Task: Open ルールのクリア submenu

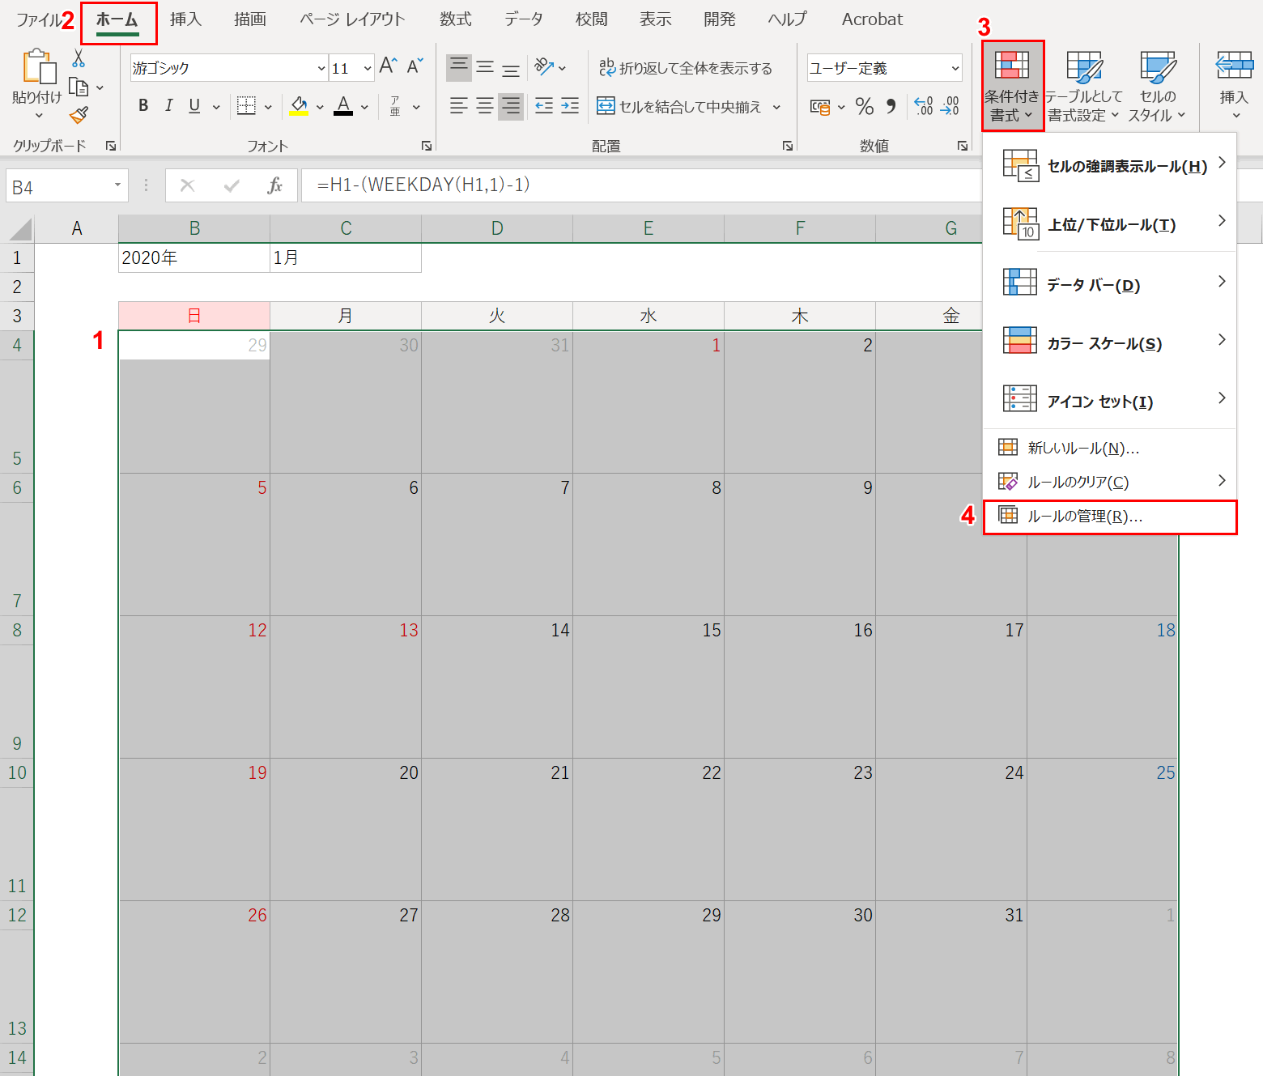Action: click(x=1110, y=482)
